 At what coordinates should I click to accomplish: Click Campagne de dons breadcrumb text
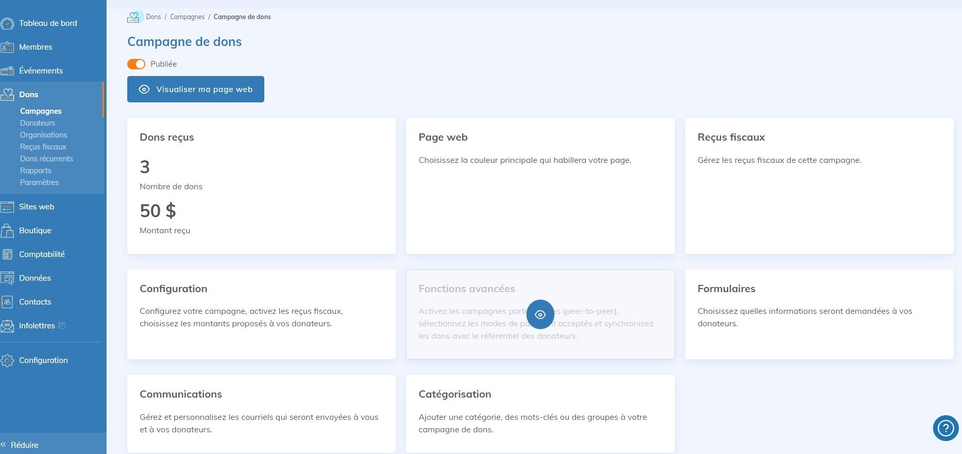pyautogui.click(x=242, y=17)
